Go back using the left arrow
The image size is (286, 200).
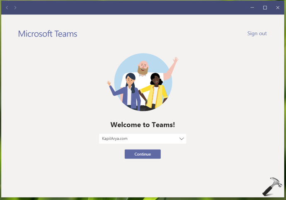(x=7, y=7)
